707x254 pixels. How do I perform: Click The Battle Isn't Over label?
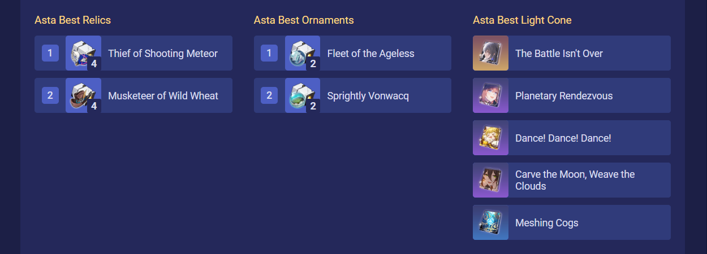tap(559, 54)
